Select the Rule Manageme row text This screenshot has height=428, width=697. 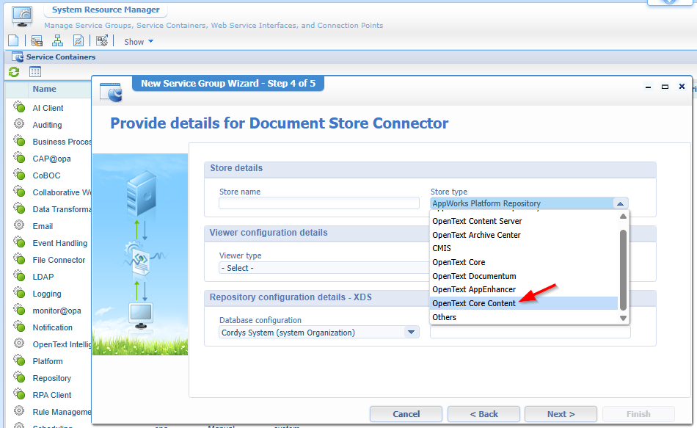tap(62, 412)
